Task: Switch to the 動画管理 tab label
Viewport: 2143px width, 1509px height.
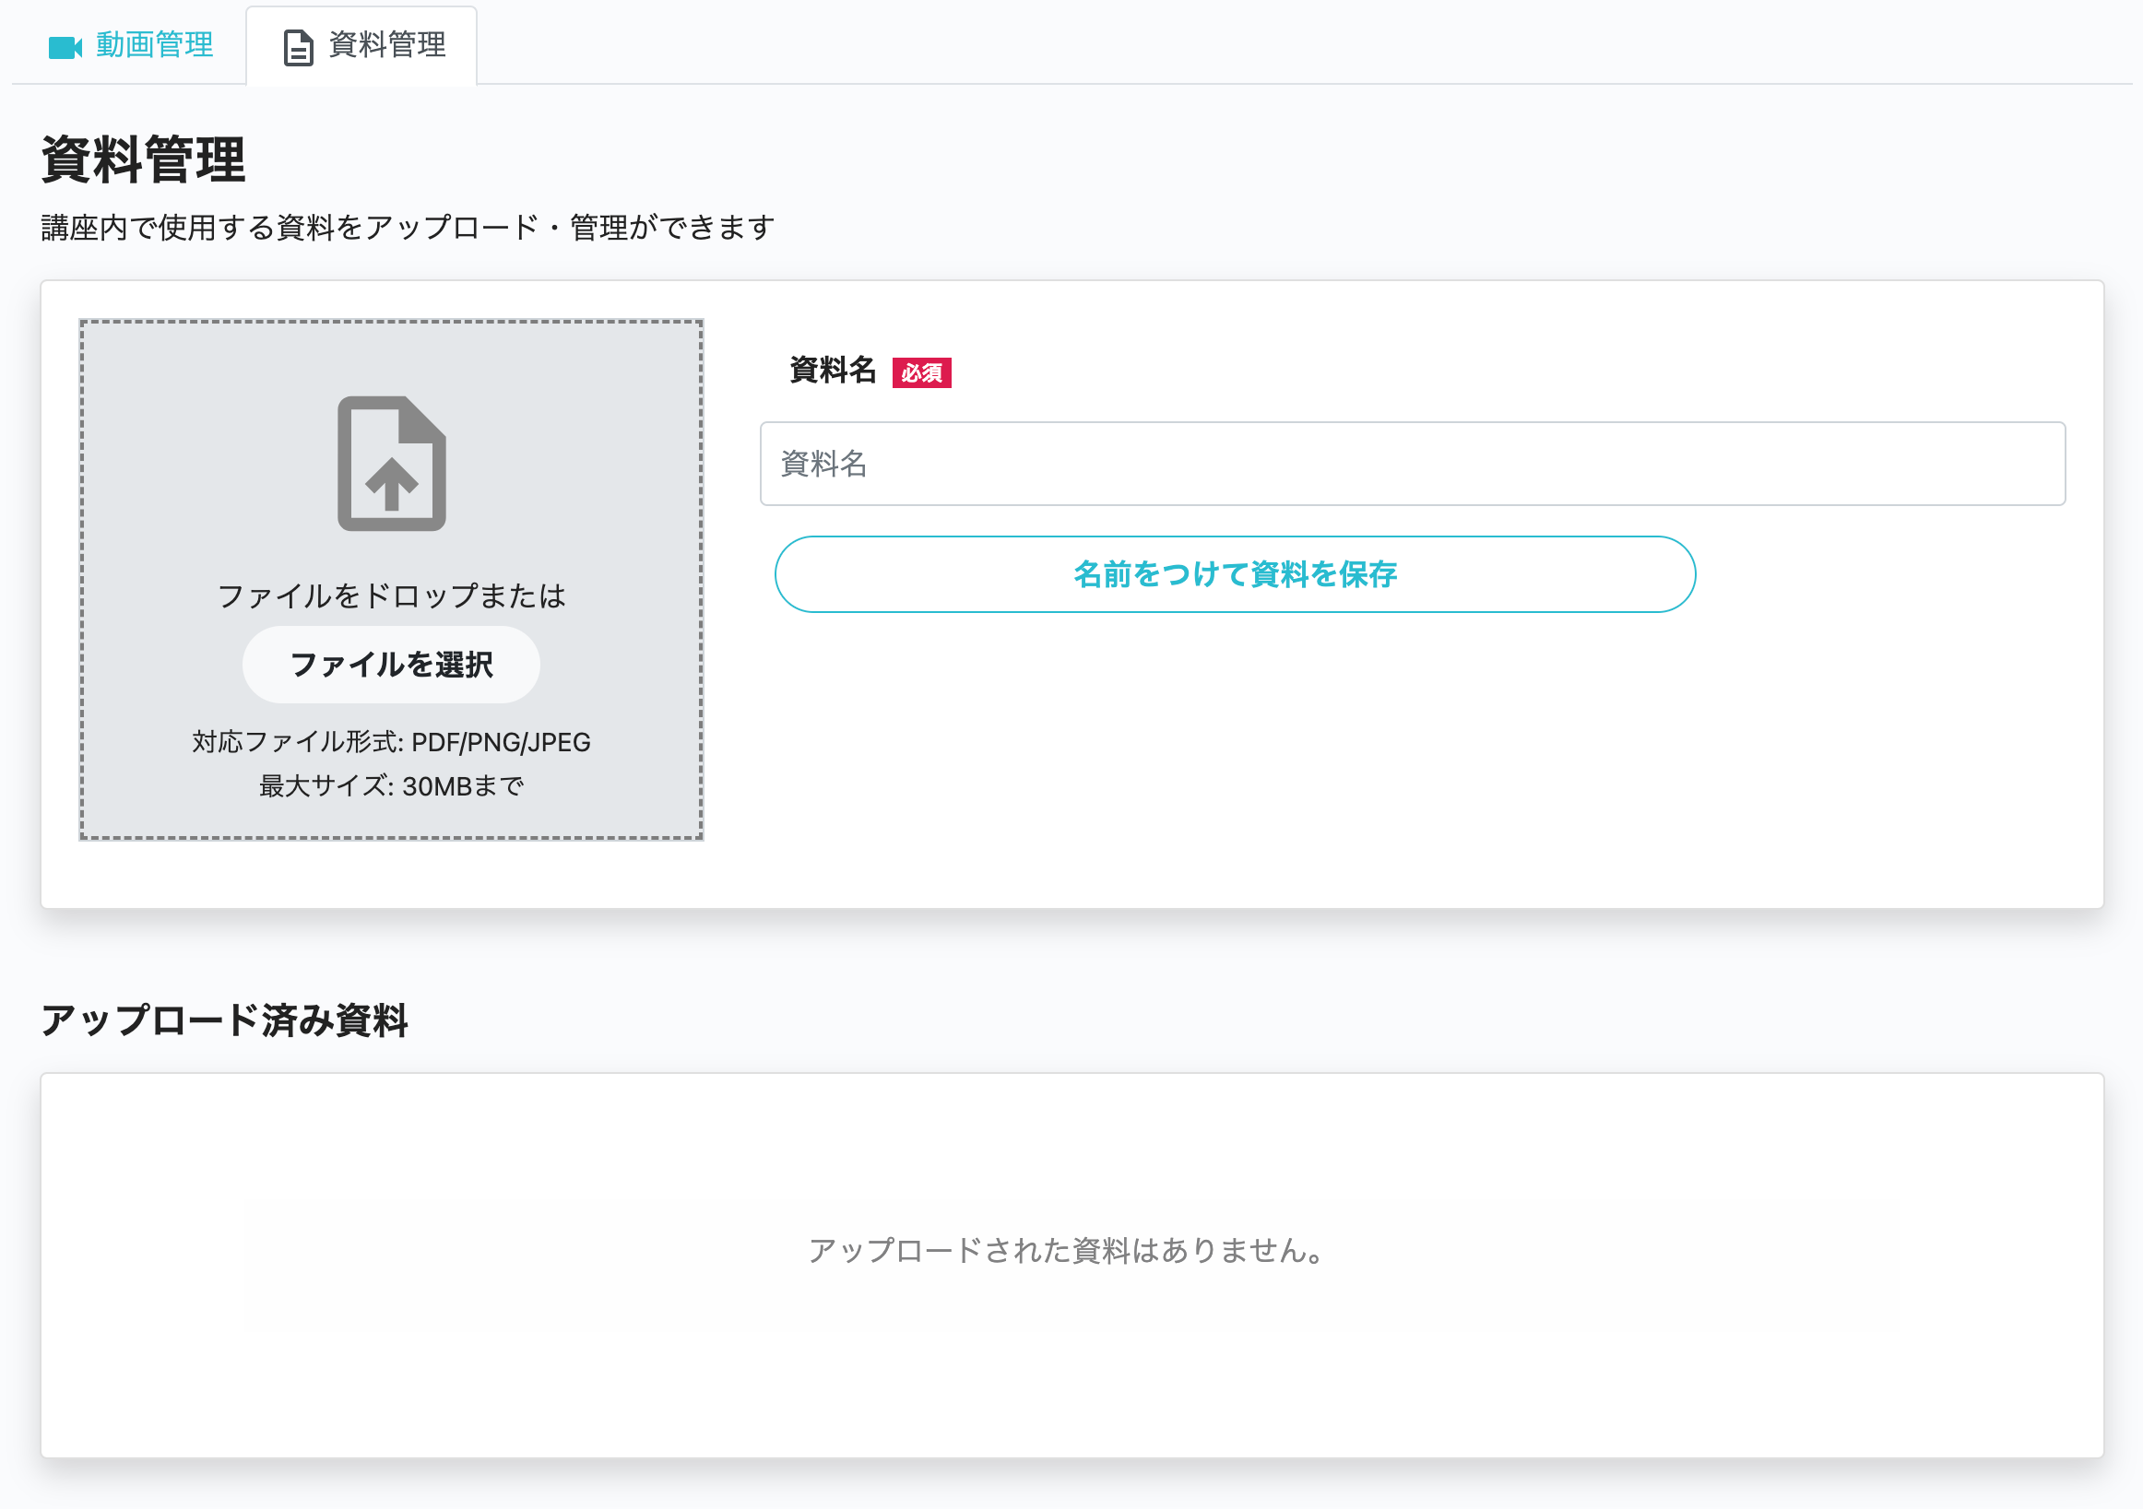Action: point(155,45)
